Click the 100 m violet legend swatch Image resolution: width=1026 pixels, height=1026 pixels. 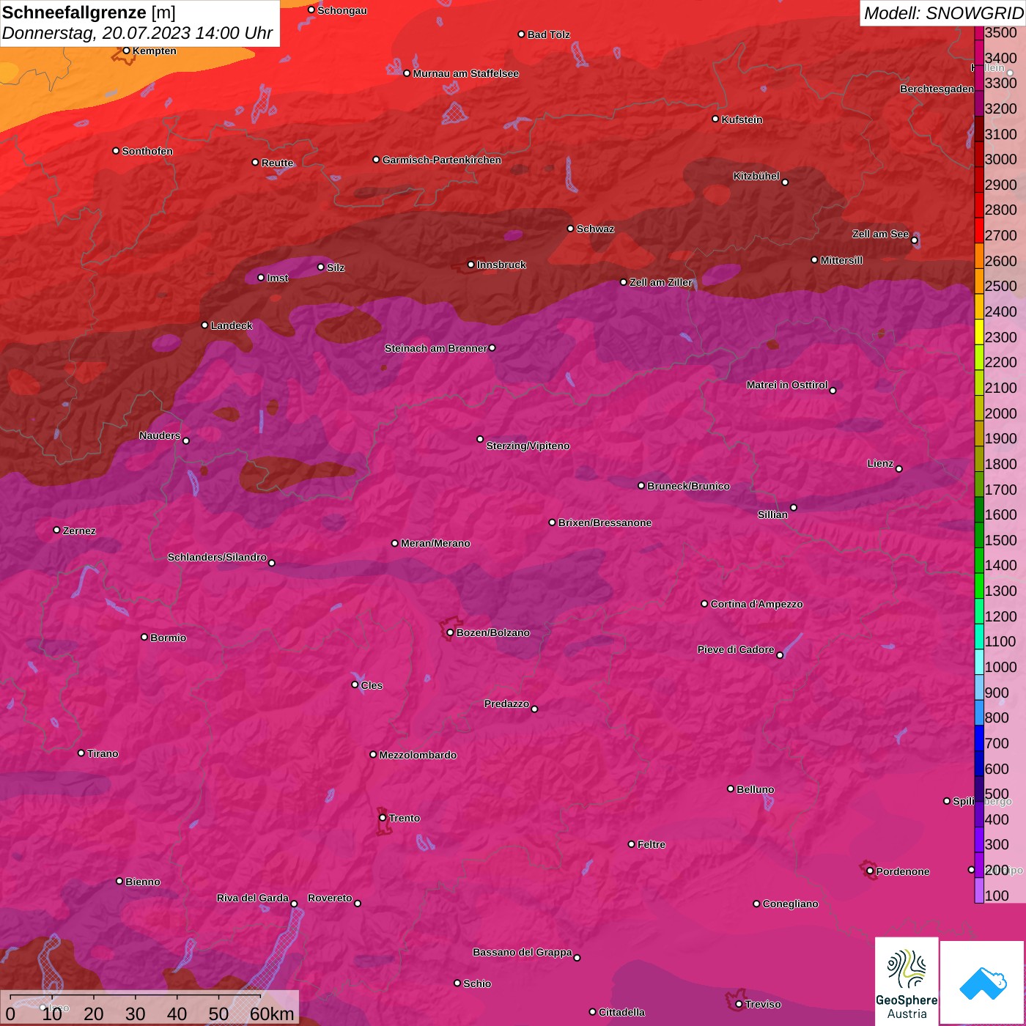[979, 890]
